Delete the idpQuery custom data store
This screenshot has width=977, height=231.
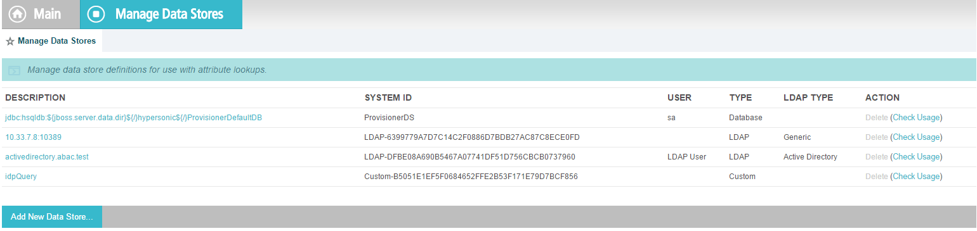[x=876, y=177]
